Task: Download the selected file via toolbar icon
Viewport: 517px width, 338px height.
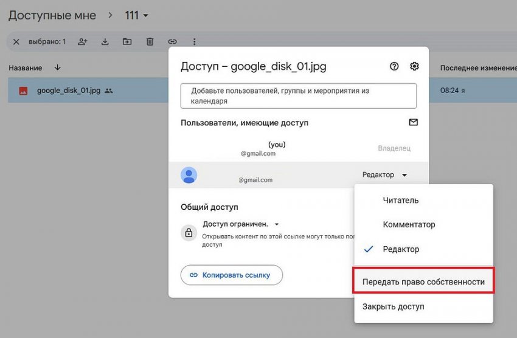Action: 105,42
